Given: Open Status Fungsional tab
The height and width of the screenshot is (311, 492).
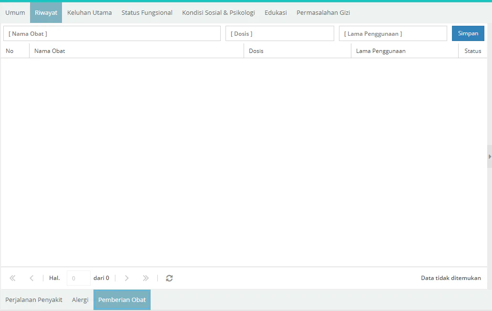Looking at the screenshot, I should [147, 12].
